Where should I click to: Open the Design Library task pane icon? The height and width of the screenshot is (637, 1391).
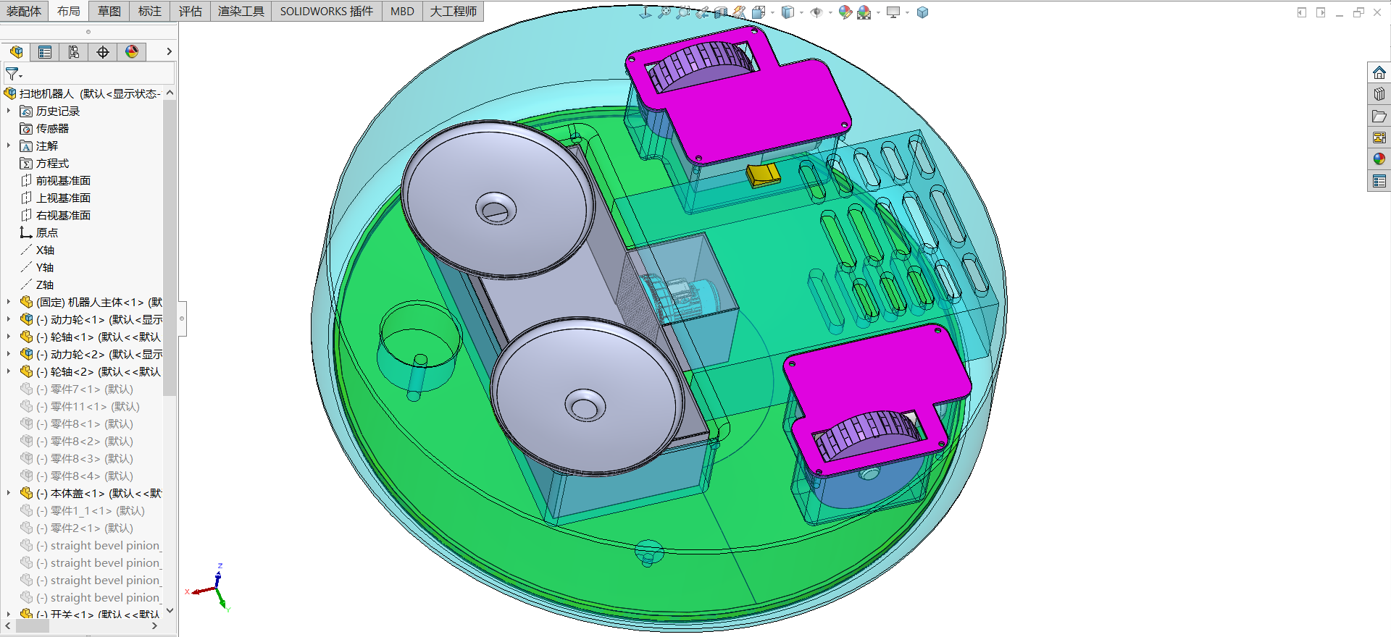pyautogui.click(x=1379, y=94)
